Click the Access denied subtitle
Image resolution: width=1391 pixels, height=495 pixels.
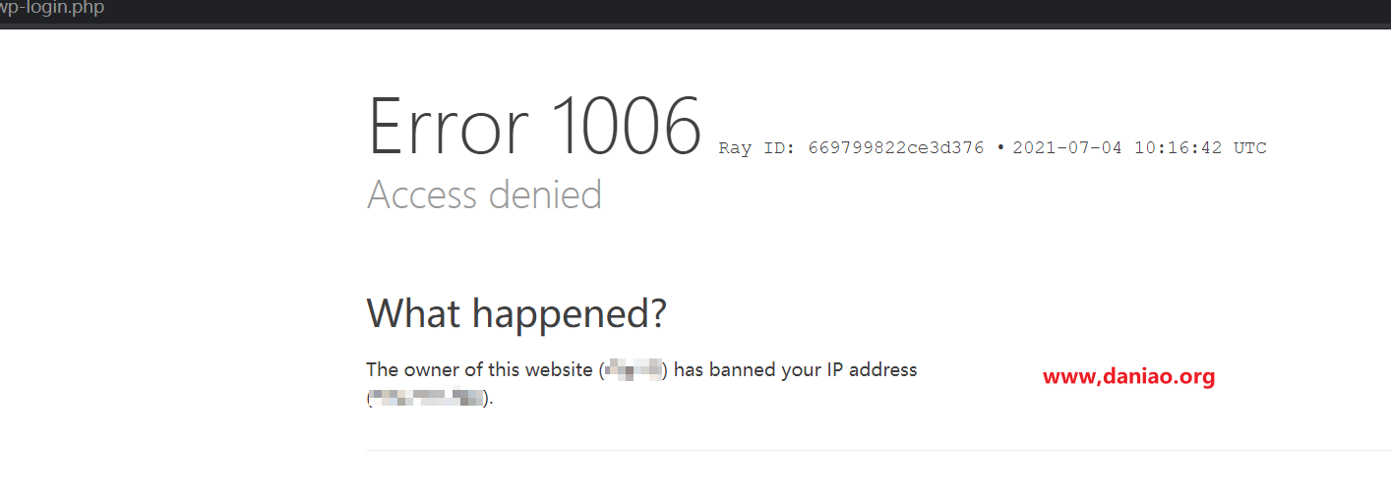pos(484,194)
